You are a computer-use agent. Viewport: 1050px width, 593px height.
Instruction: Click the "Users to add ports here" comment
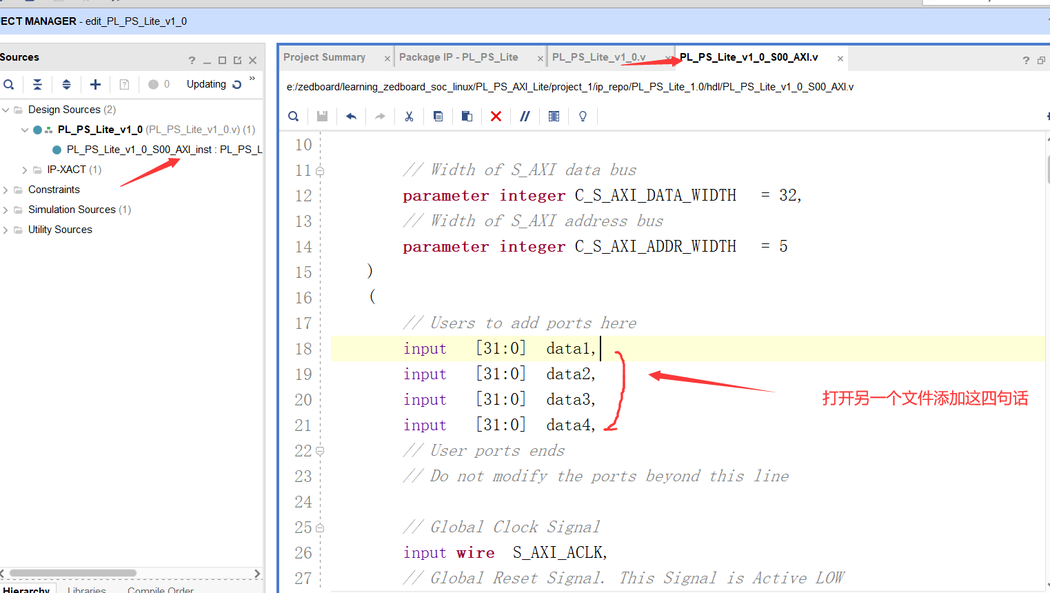(x=521, y=323)
